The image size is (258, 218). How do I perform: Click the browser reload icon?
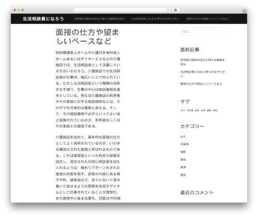(168, 10)
